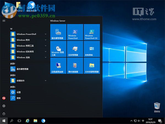Screen dimensions: 165x124
Task: Open 设置 from the app list
Action: (x=29, y=92)
